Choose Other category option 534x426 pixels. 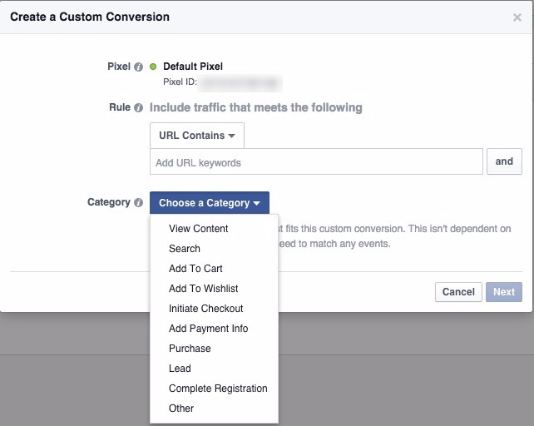coord(214,409)
